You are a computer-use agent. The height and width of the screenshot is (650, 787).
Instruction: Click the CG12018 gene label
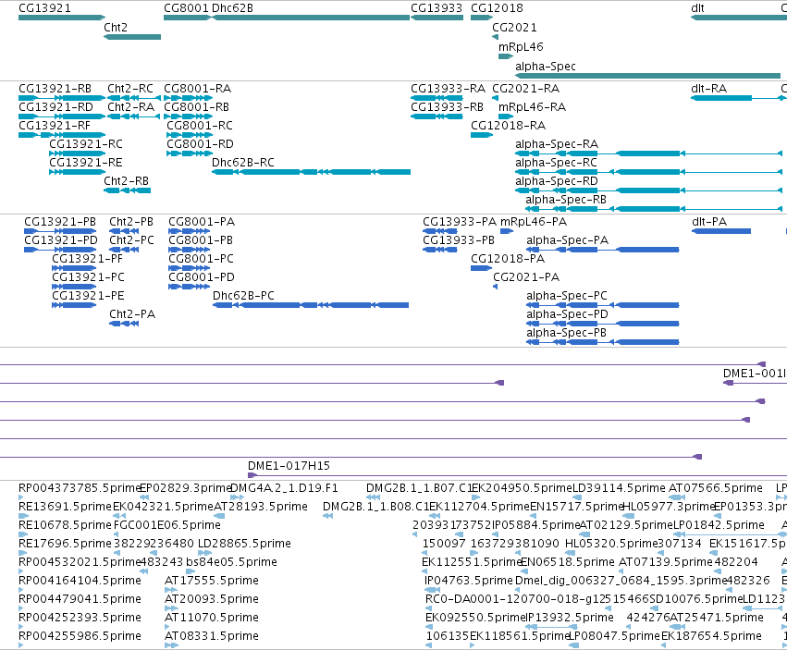497,8
